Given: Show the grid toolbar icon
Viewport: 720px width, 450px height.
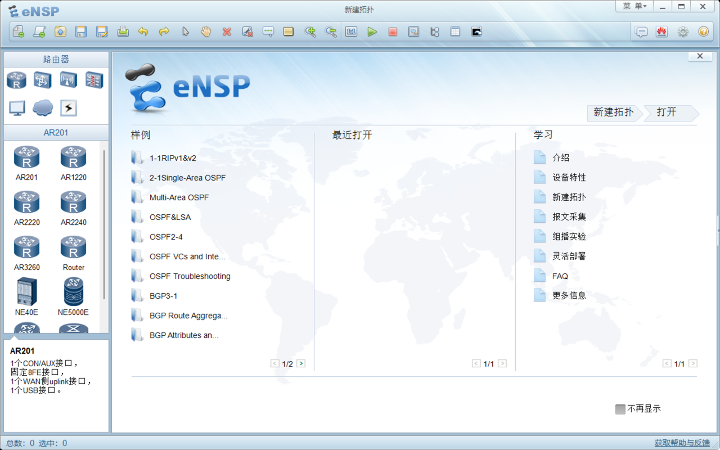Looking at the screenshot, I should click(x=455, y=31).
